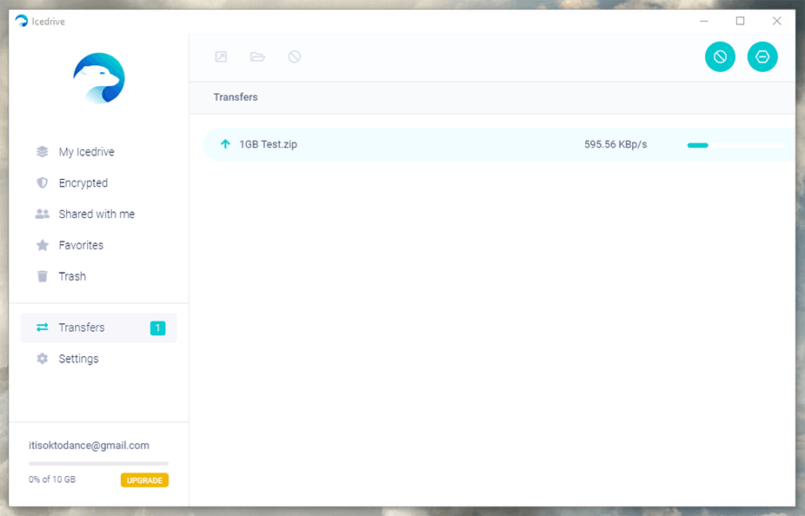Click the Transfers count badge

157,328
